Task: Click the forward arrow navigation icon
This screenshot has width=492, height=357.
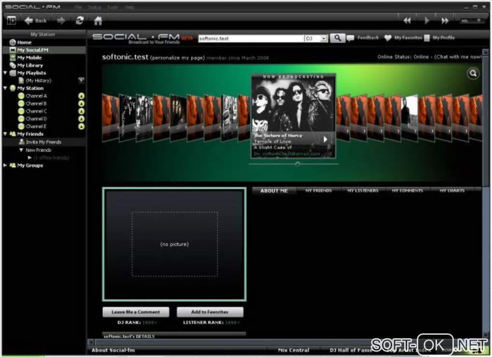Action: coord(61,21)
